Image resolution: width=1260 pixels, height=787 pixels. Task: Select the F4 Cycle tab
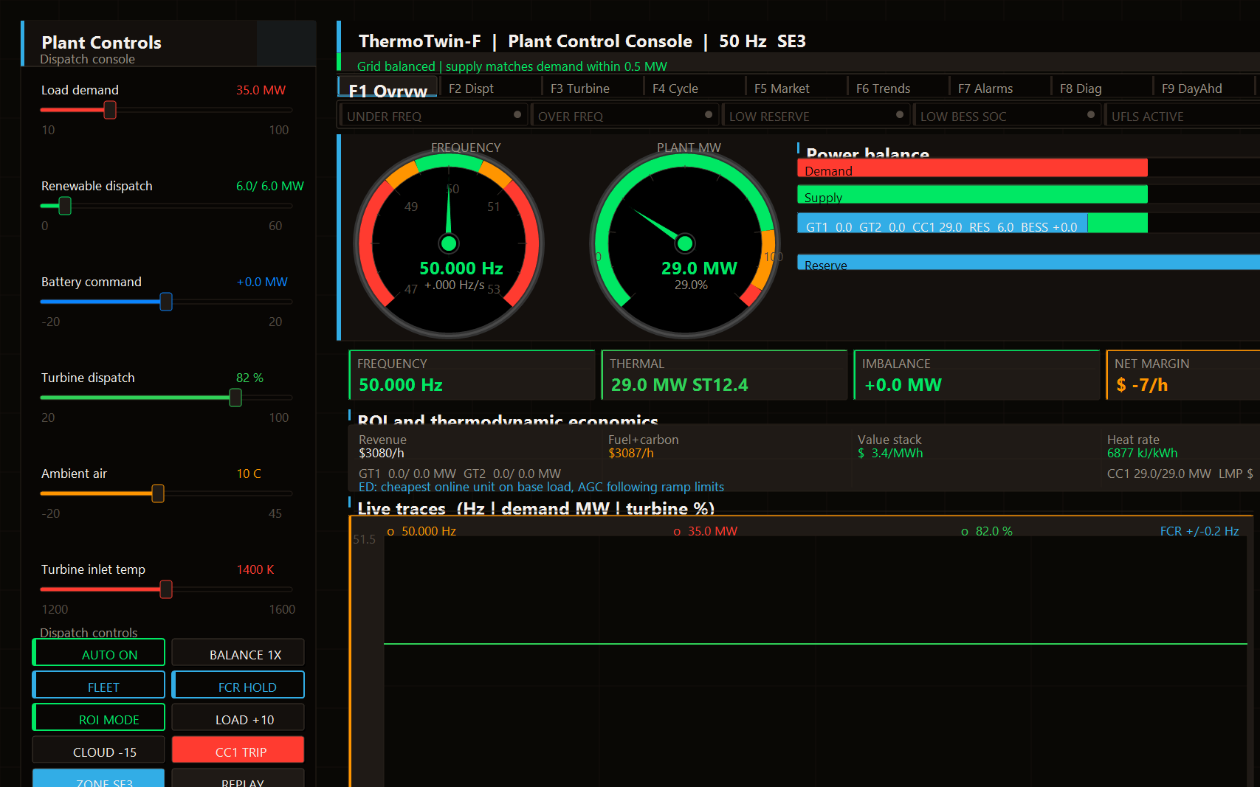point(694,87)
